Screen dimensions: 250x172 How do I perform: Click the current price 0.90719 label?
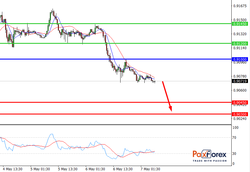(x=240, y=81)
